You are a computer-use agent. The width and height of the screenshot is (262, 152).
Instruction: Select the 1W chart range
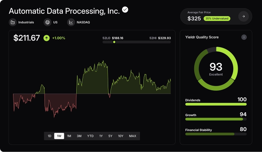tap(59, 136)
